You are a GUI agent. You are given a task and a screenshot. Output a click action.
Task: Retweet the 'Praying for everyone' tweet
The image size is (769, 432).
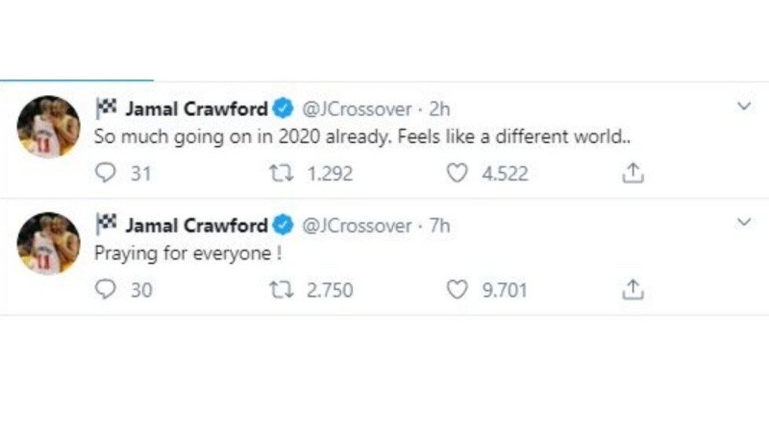coord(281,290)
